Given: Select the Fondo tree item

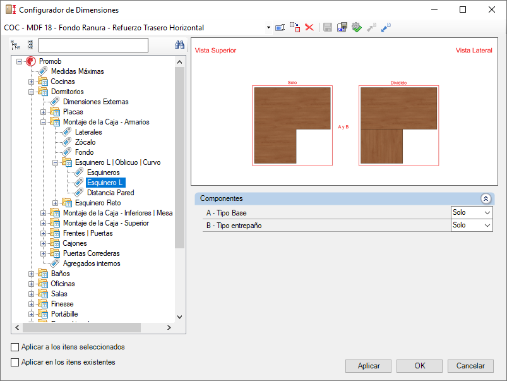Looking at the screenshot, I should [85, 152].
